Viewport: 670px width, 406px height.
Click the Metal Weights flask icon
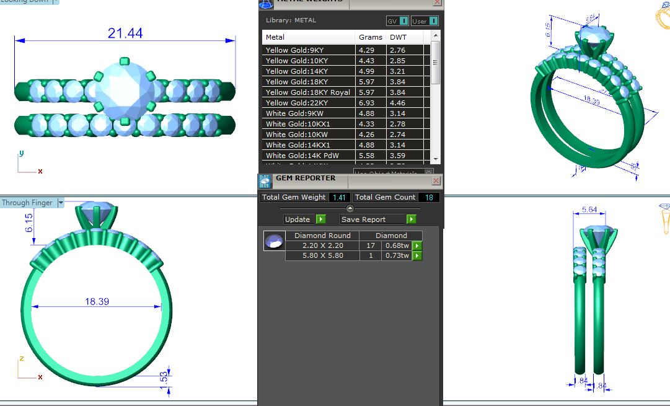tap(266, 3)
